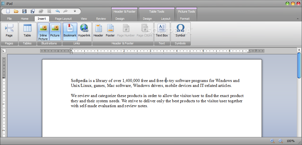Click the yellow window button

(x=293, y=4)
